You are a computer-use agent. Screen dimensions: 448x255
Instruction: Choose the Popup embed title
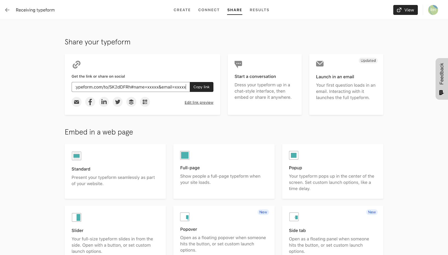[296, 168]
